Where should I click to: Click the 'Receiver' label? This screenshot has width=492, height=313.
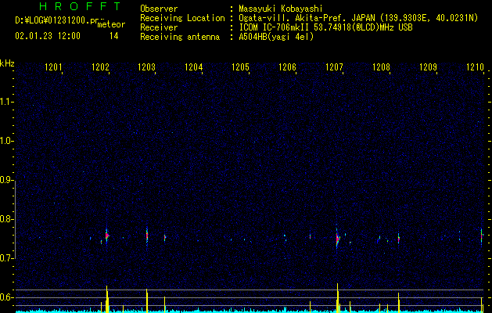pyautogui.click(x=159, y=27)
